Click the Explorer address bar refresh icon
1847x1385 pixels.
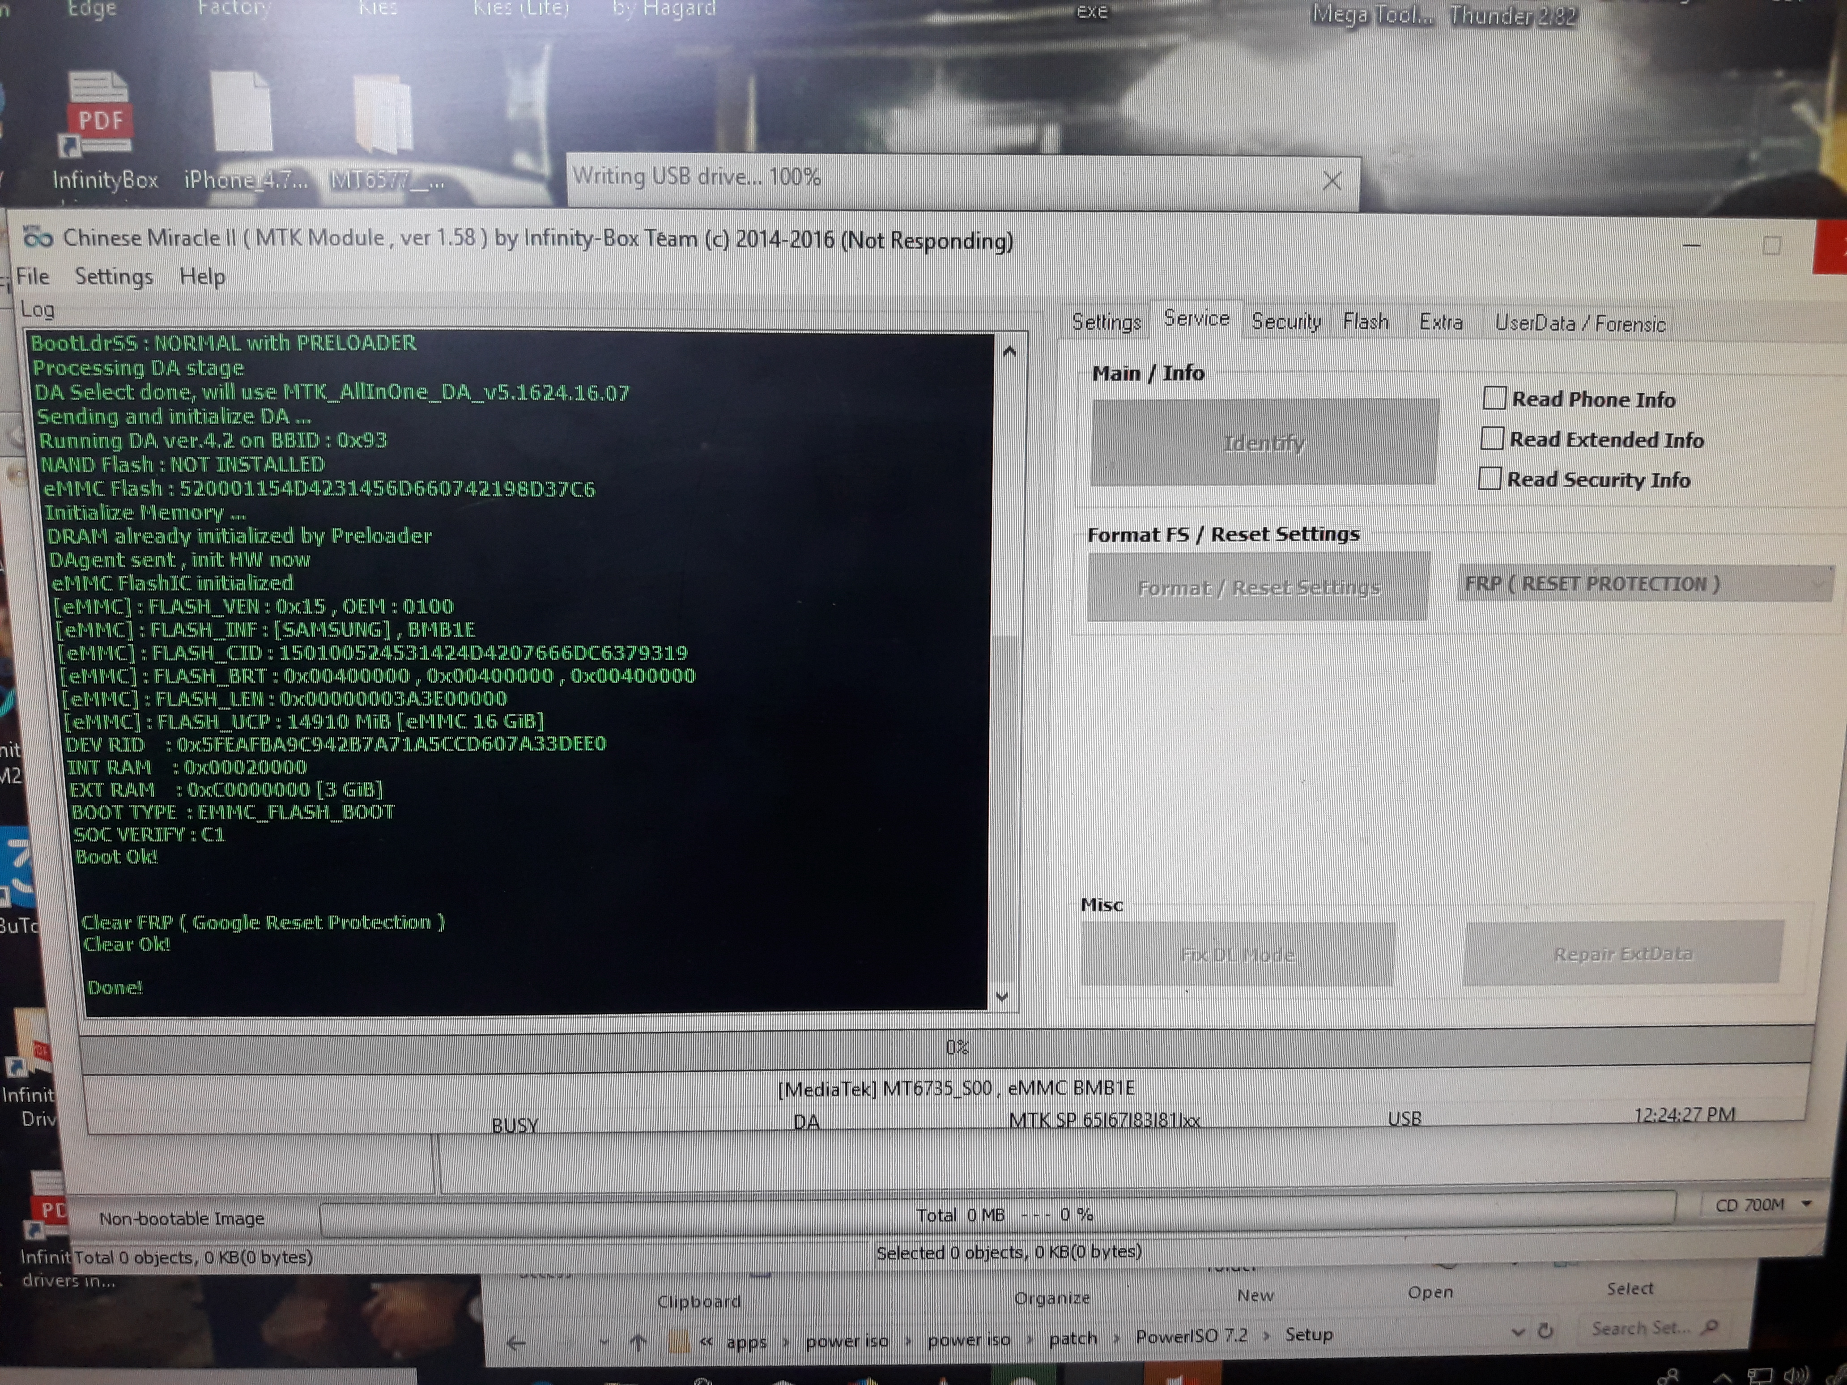click(x=1545, y=1331)
